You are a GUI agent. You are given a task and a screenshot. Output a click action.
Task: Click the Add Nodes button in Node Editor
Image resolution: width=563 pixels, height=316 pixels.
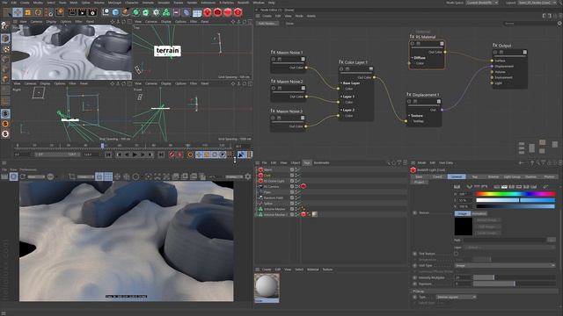coord(267,24)
